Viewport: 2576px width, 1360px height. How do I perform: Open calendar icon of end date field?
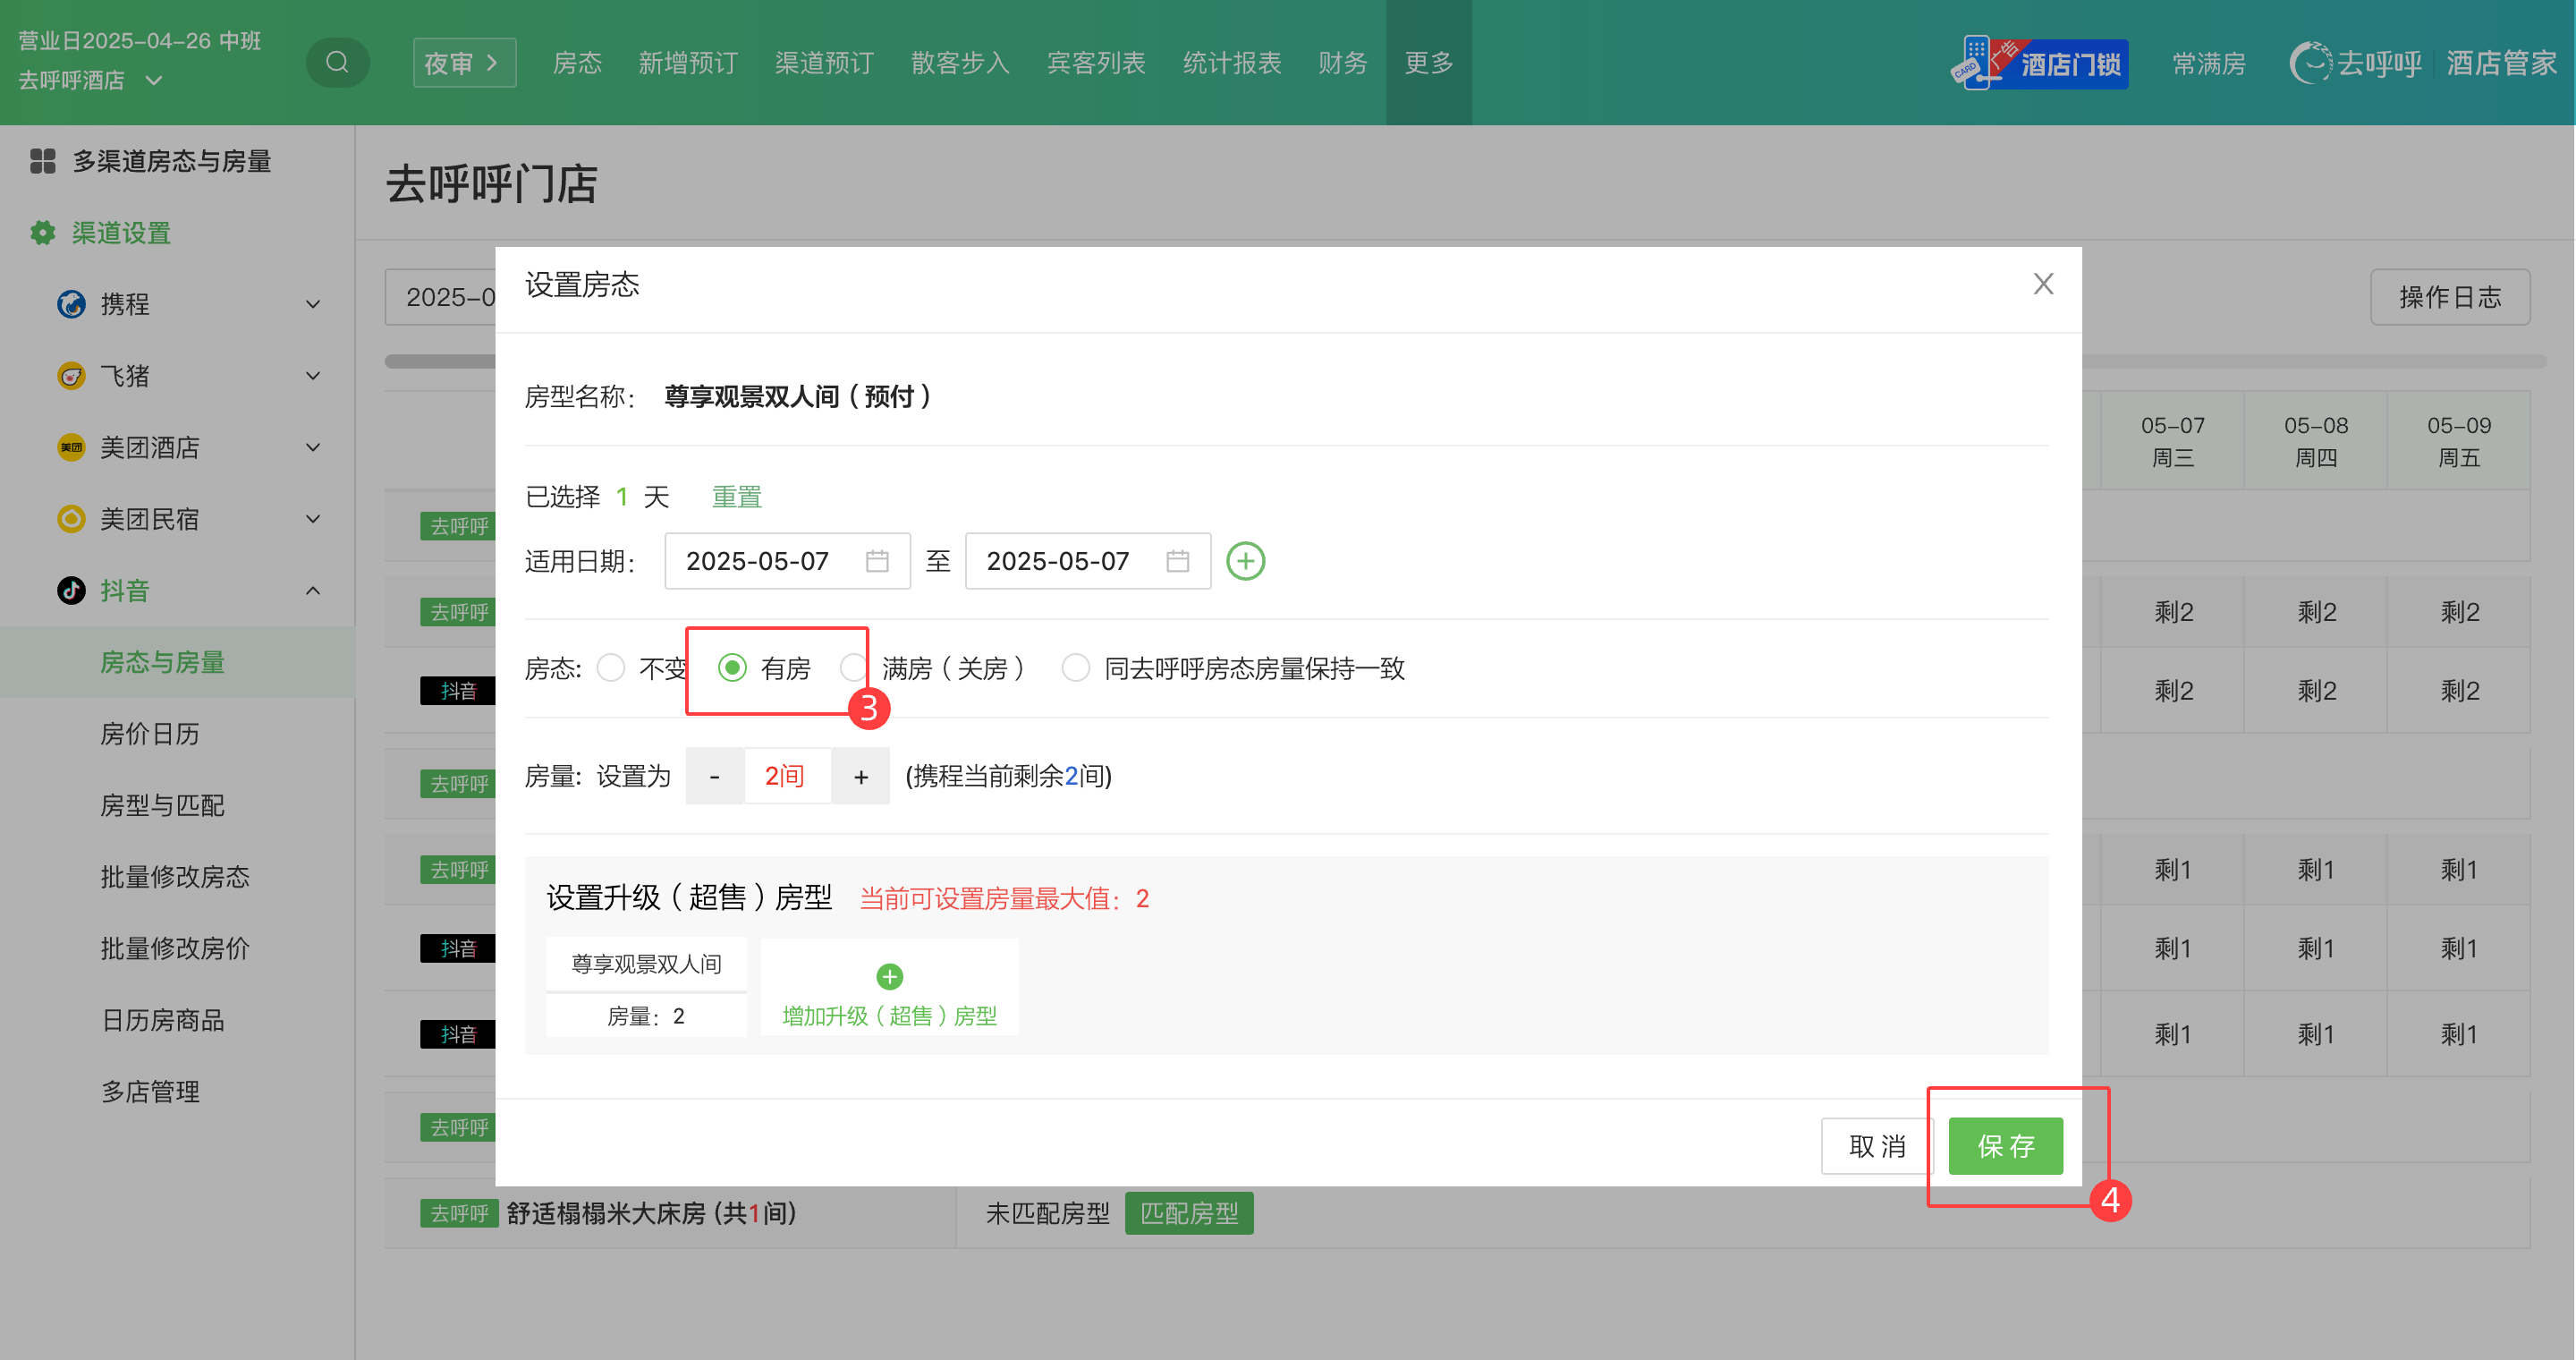1177,561
